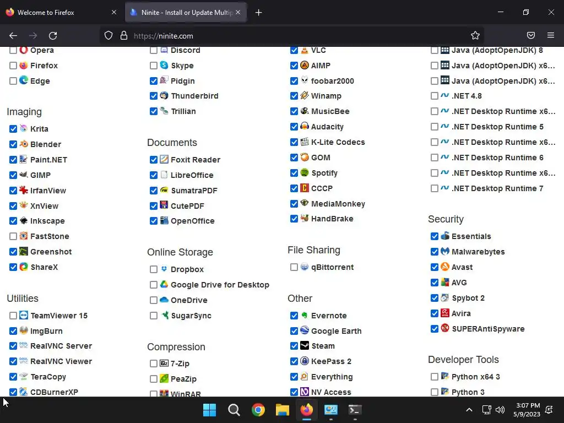Image resolution: width=564 pixels, height=423 pixels.
Task: Click the .NET Desktop Runtime 7 label
Action: tap(497, 188)
